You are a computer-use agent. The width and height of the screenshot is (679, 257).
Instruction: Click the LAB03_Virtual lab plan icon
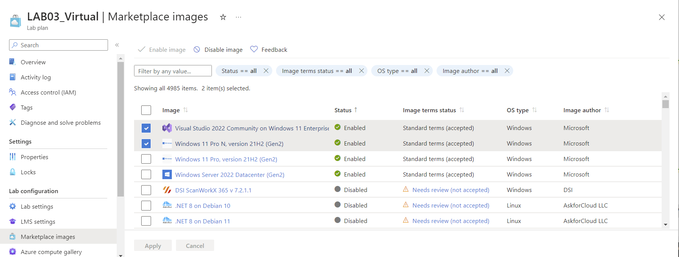point(15,21)
